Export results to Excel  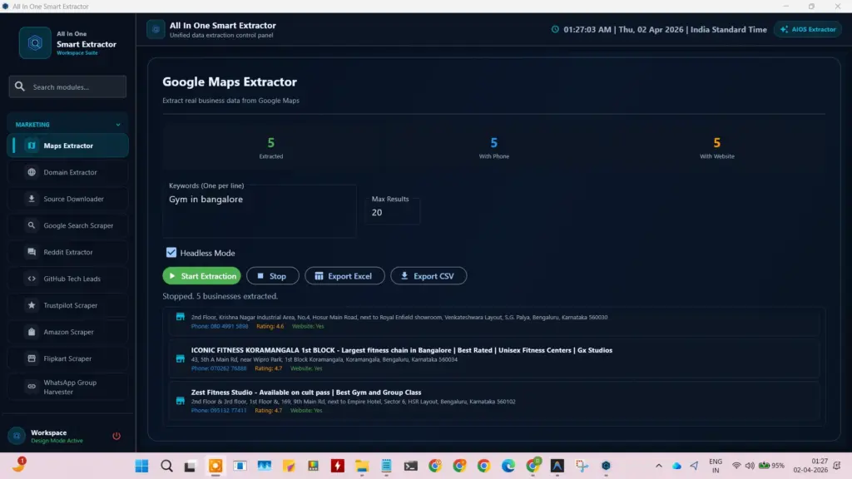[x=344, y=276]
